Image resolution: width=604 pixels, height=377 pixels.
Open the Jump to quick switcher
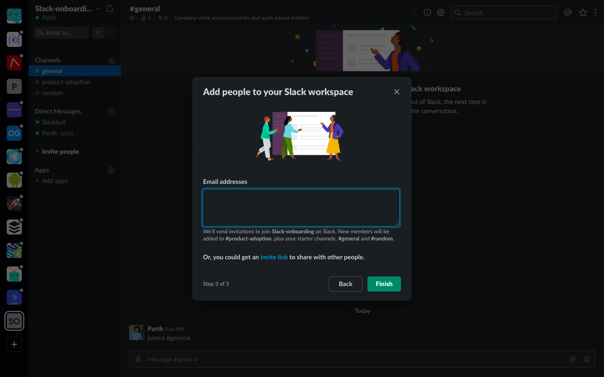coord(61,33)
